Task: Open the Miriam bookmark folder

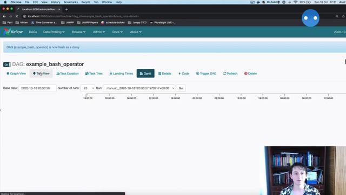Action: 22,23
